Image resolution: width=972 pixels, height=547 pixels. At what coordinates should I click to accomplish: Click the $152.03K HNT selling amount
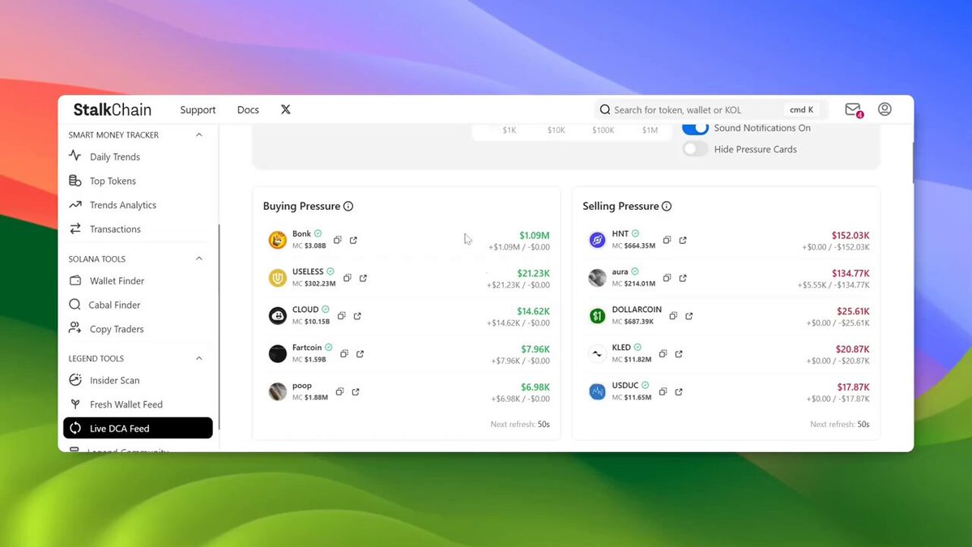coord(850,236)
